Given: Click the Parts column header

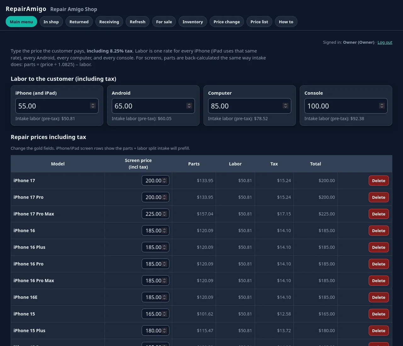Looking at the screenshot, I should 194,164.
